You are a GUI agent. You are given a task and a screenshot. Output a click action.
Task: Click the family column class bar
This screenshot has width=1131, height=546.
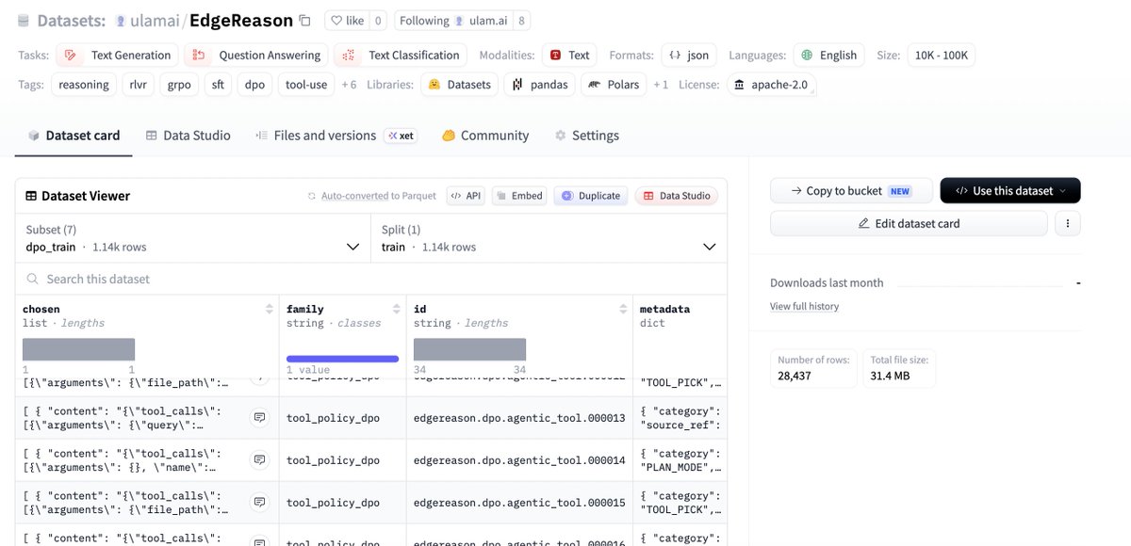342,359
